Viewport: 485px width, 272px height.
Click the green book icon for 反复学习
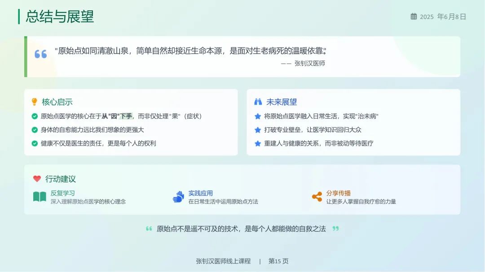click(x=40, y=197)
